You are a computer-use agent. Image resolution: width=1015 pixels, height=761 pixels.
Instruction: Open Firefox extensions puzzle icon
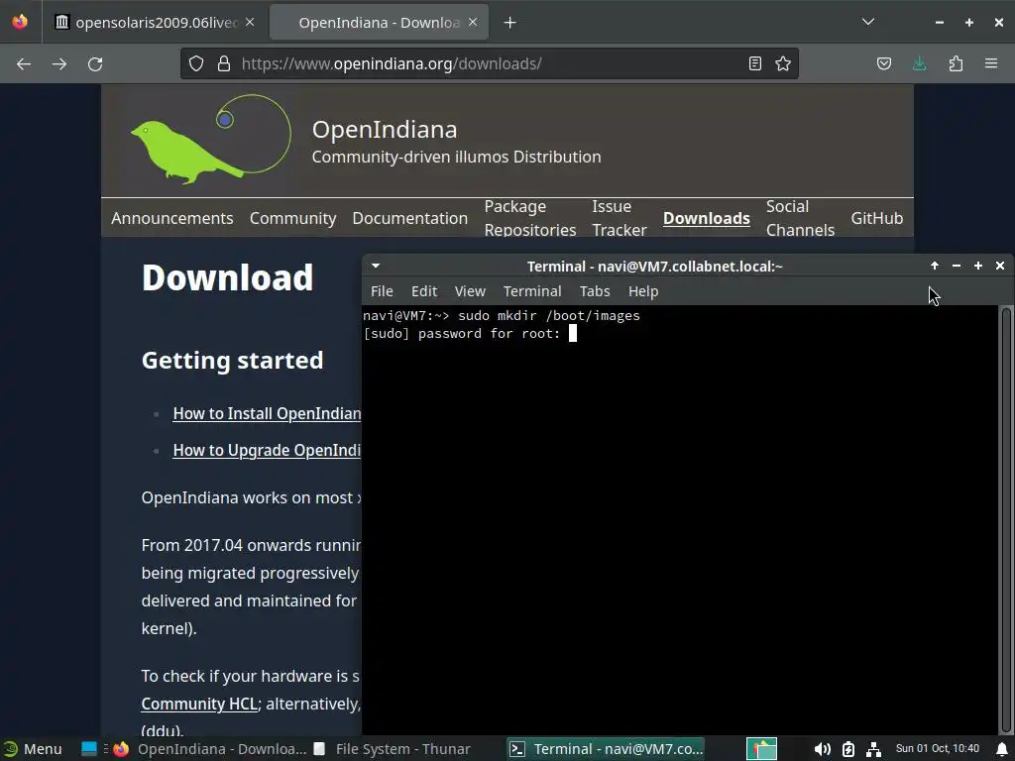click(x=956, y=63)
